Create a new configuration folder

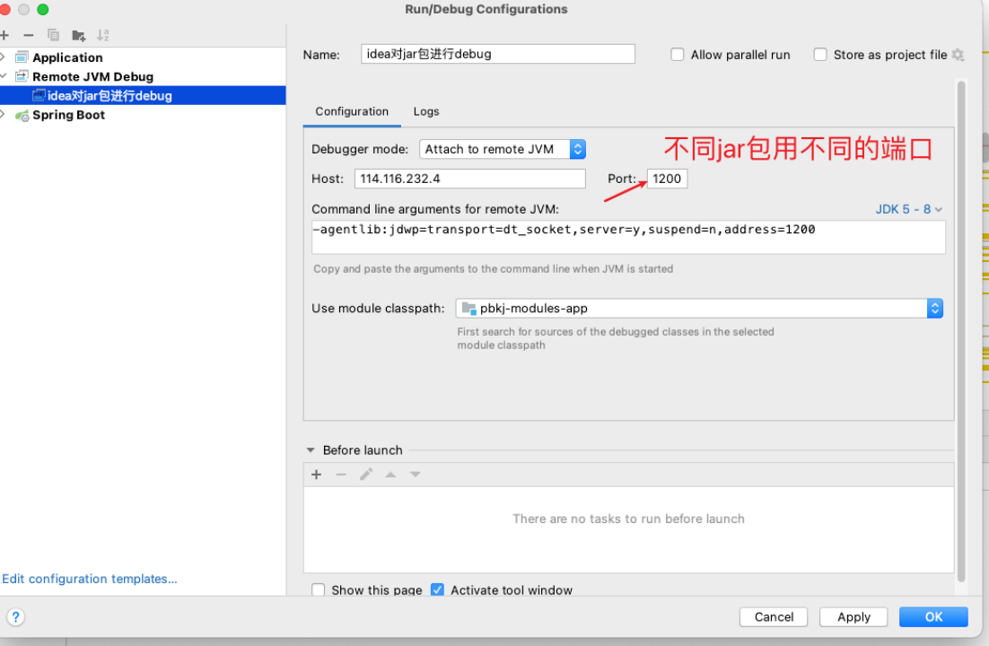[78, 34]
